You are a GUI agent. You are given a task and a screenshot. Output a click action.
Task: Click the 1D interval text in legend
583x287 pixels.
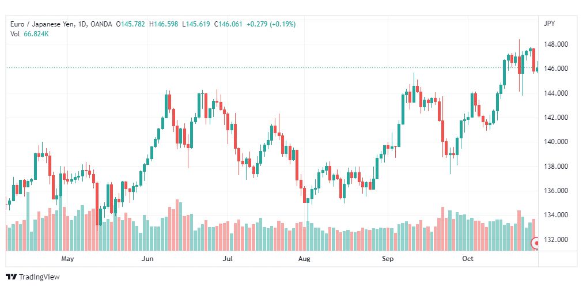[82, 24]
